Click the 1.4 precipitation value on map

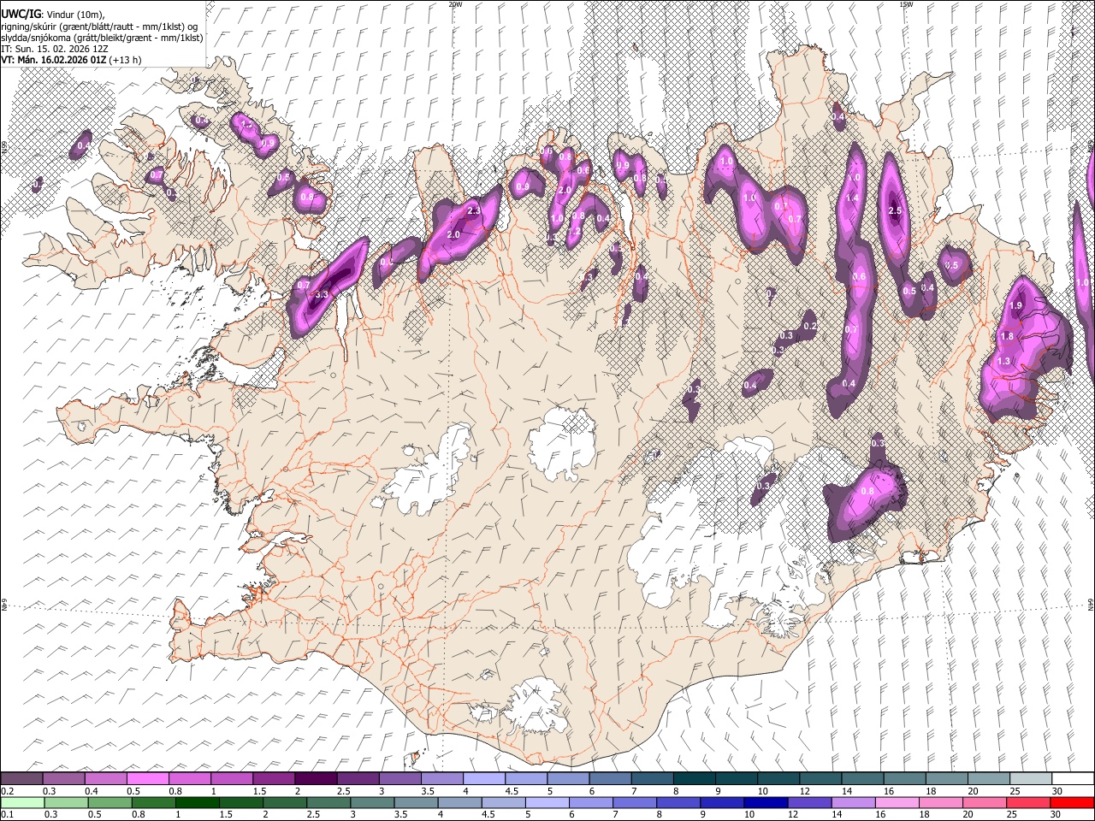tap(851, 198)
